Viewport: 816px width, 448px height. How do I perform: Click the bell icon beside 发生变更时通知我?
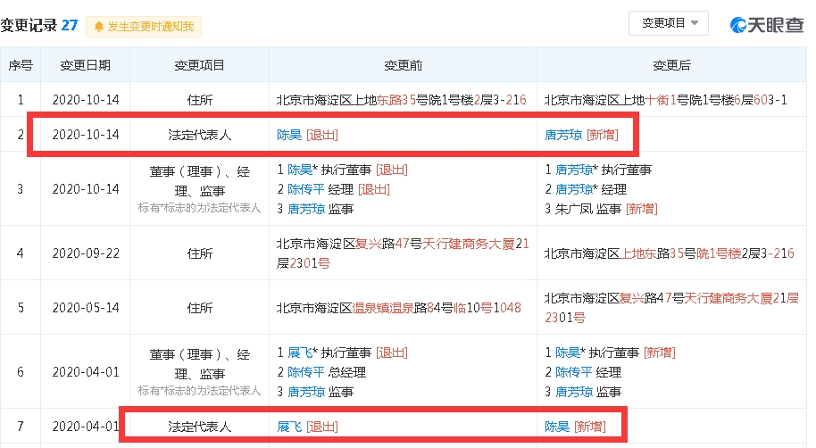[98, 27]
